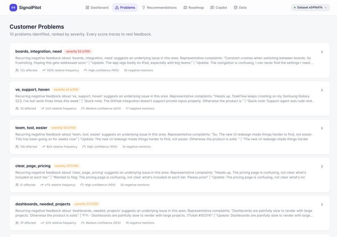This screenshot has width=337, height=237.
Task: Click the trend icon beside 41% relative frequency
Action: pos(42,185)
